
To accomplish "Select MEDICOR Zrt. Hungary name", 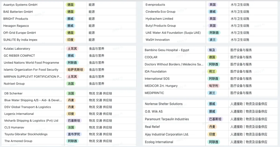I will [161, 86].
